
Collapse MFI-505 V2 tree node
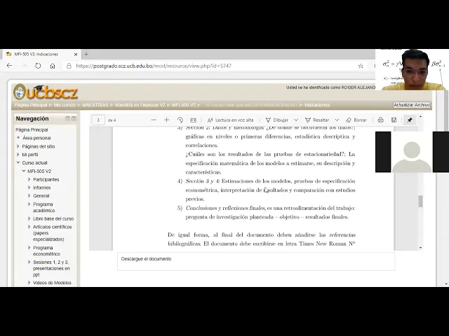tap(24, 171)
